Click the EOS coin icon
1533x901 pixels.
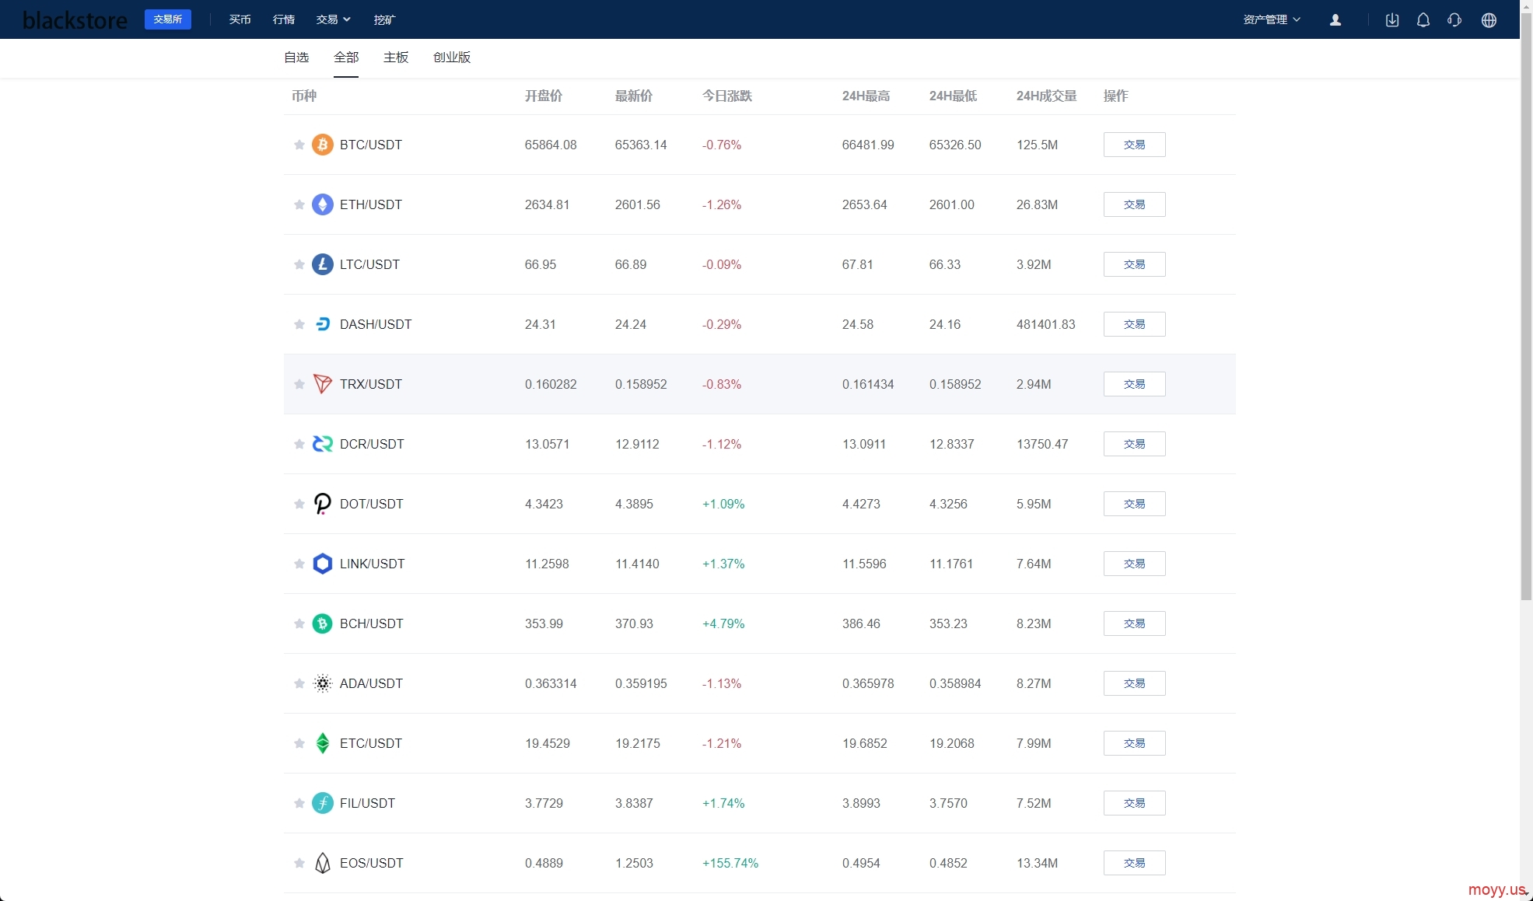(x=323, y=863)
